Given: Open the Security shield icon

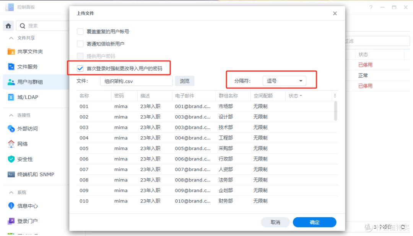Looking at the screenshot, I should (11, 159).
